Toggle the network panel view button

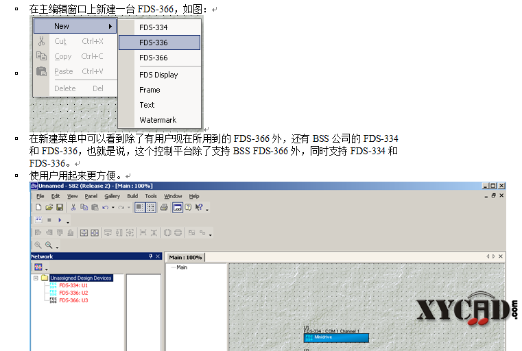point(178,207)
